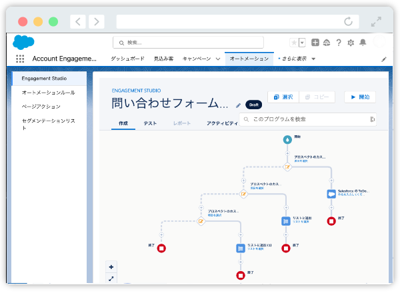Open the App Launcher grid icon
Viewport: 400px width, 299px height.
[x=20, y=59]
